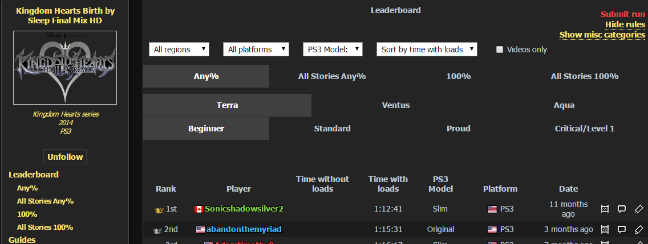Open the Guides sidebar link
This screenshot has width=648, height=244.
tap(22, 240)
